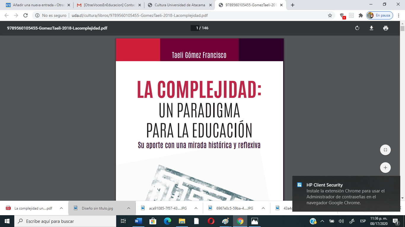Launch Opera browser from the taskbar
Viewport: 405px width, 227px height.
coord(211,221)
